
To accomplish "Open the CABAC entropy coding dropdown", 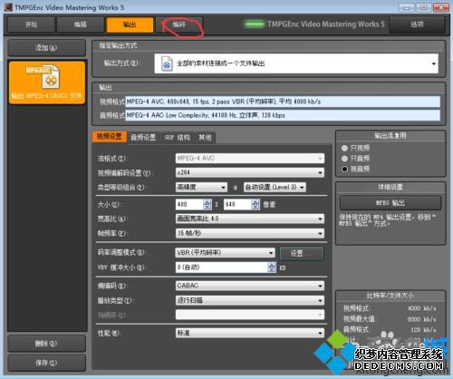I will pyautogui.click(x=250, y=286).
